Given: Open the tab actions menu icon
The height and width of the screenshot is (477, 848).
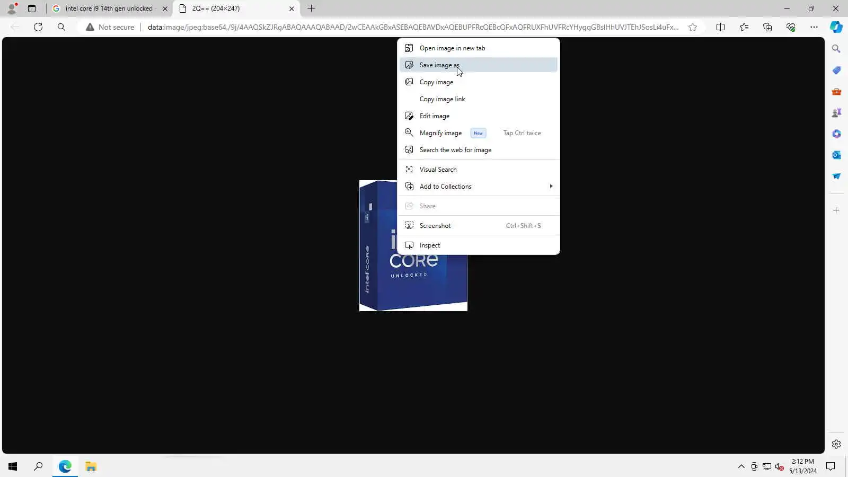Looking at the screenshot, I should coord(32,8).
